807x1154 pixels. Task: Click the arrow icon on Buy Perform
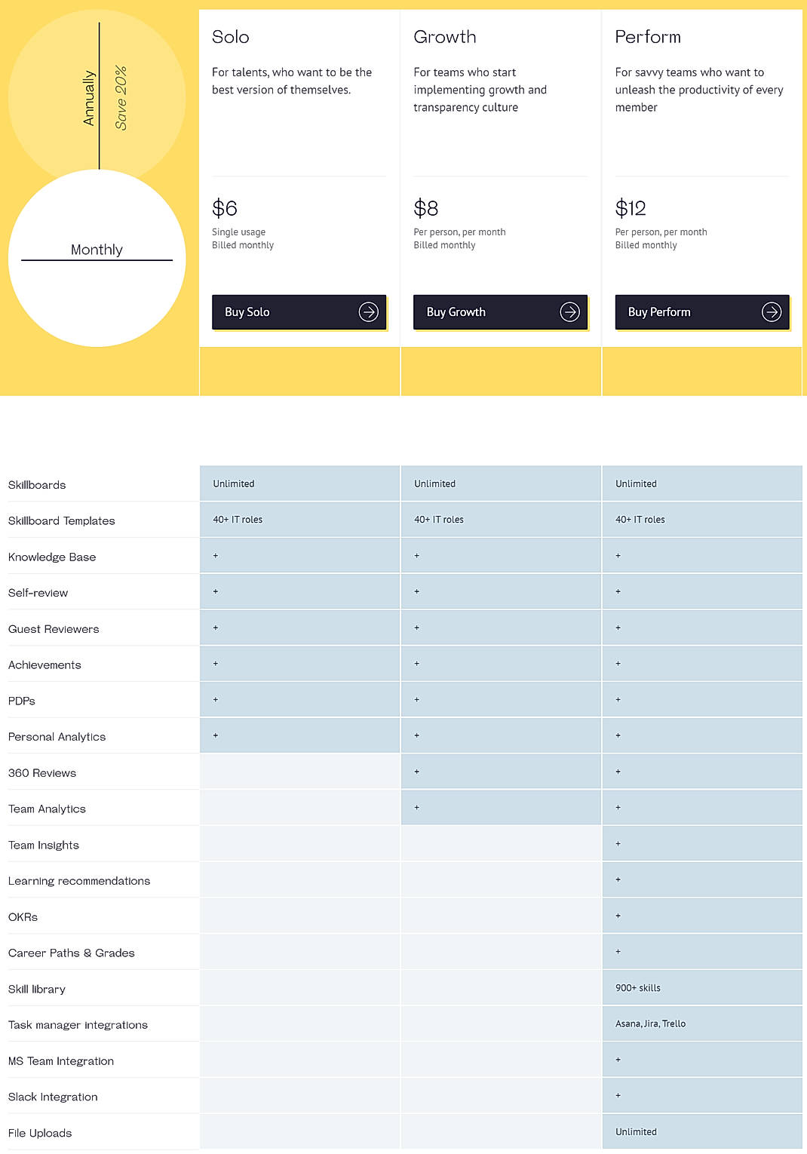coord(772,312)
